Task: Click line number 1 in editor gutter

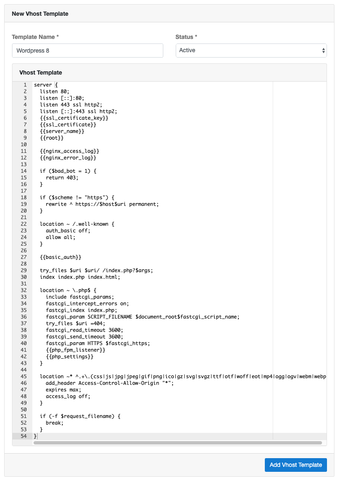Action: click(x=25, y=85)
